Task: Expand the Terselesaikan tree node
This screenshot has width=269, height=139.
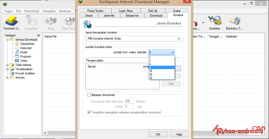Action: (x=7, y=69)
